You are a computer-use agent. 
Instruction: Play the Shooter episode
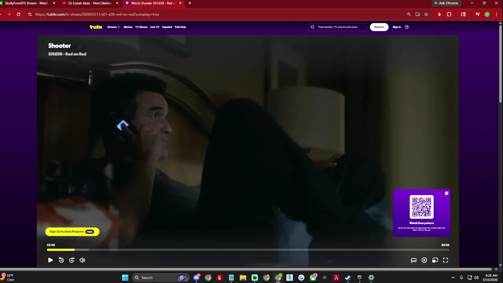pos(50,260)
